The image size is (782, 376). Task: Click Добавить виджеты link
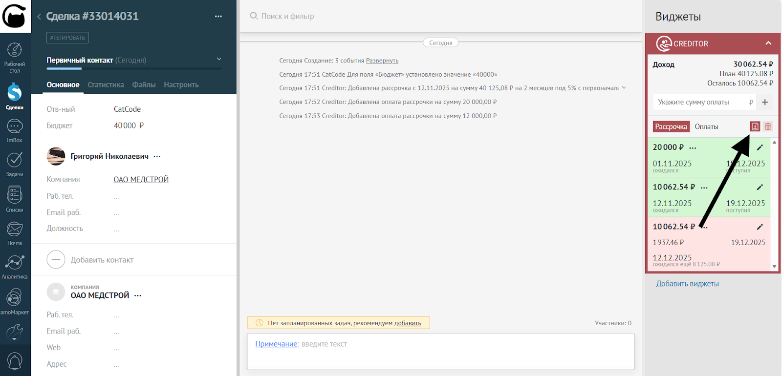[687, 284]
